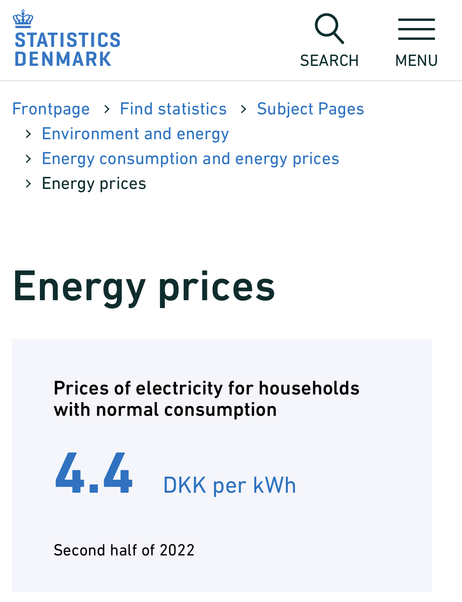Click the chevron before Energy prices breadcrumb
462x602 pixels.
click(x=28, y=184)
